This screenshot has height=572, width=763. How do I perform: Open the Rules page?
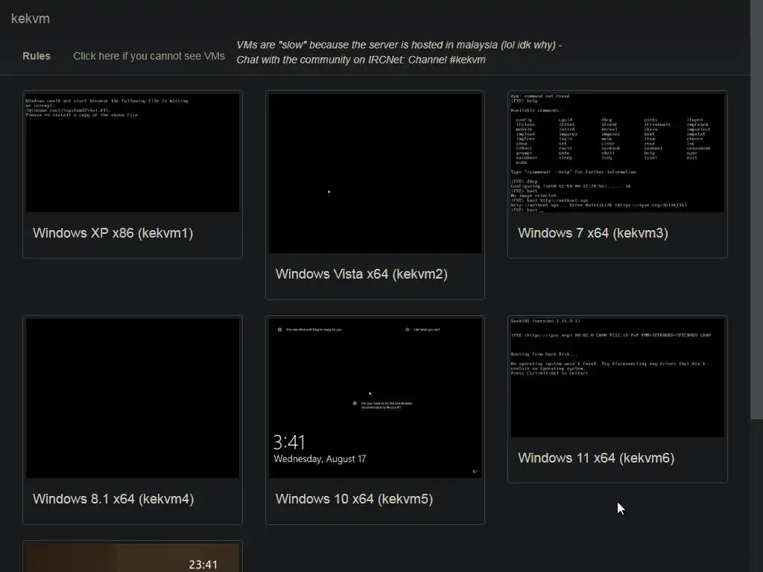37,56
